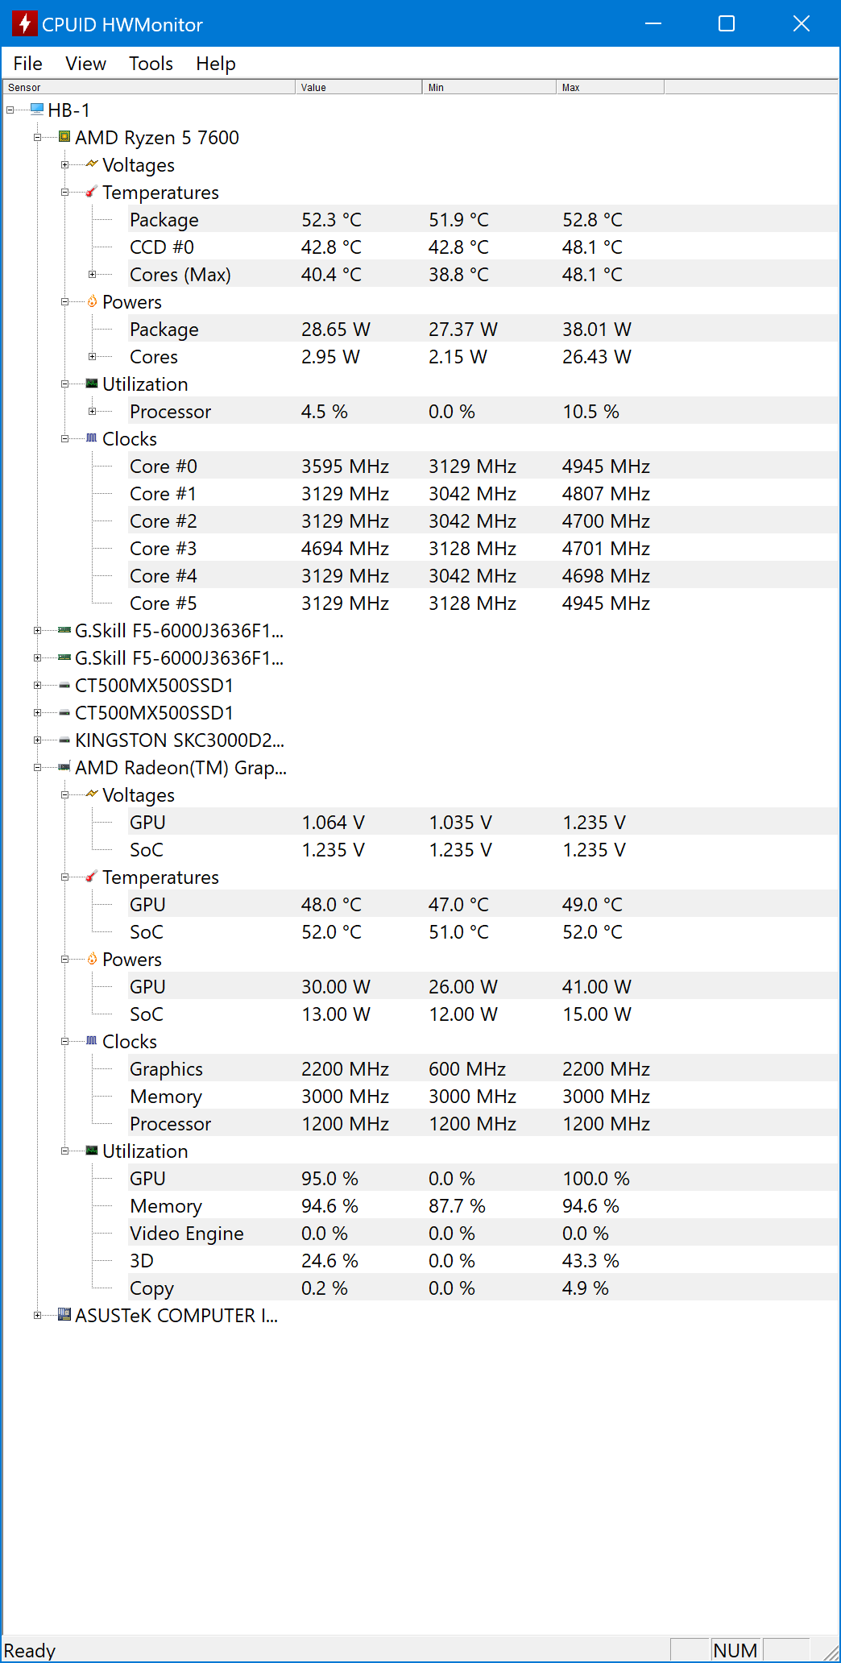Expand the CPU Voltages node
The height and width of the screenshot is (1663, 841).
click(64, 165)
